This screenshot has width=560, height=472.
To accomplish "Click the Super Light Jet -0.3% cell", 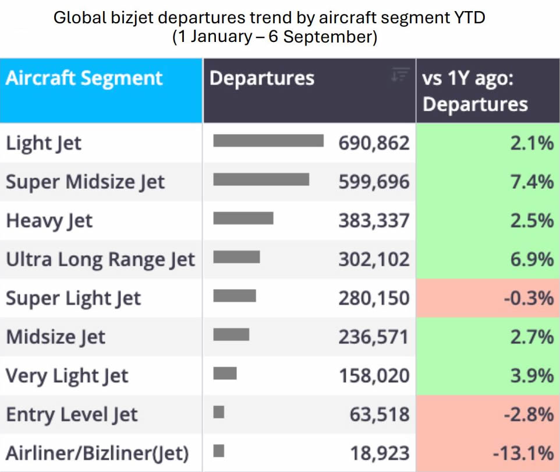I will coord(488,298).
